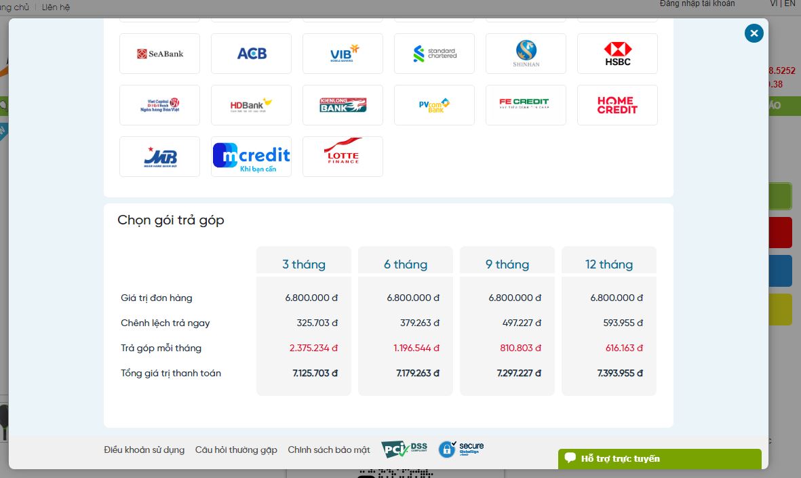Viewport: 801px width, 478px height.
Task: Choose the 3 tháng installment plan
Action: coord(304,264)
